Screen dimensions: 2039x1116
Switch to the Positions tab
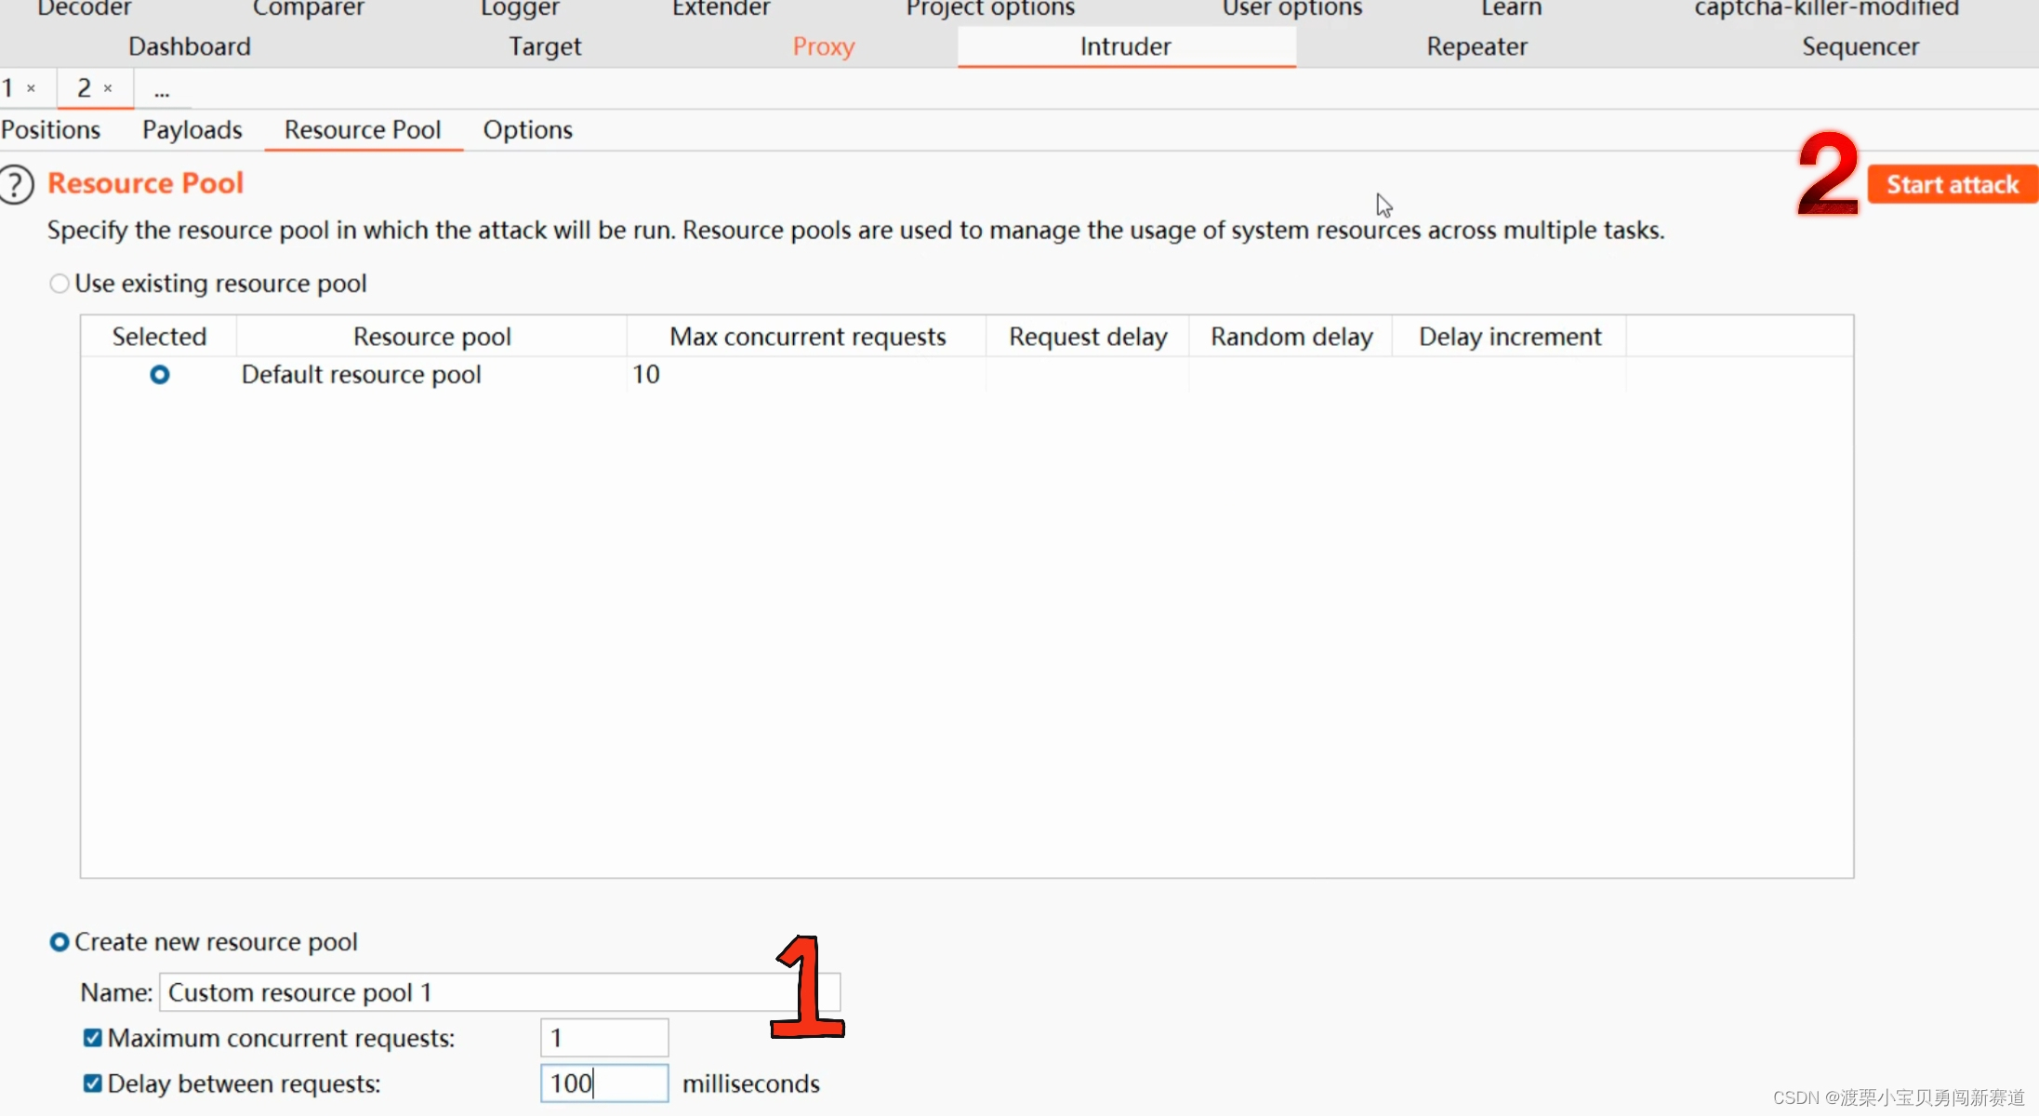coord(51,130)
